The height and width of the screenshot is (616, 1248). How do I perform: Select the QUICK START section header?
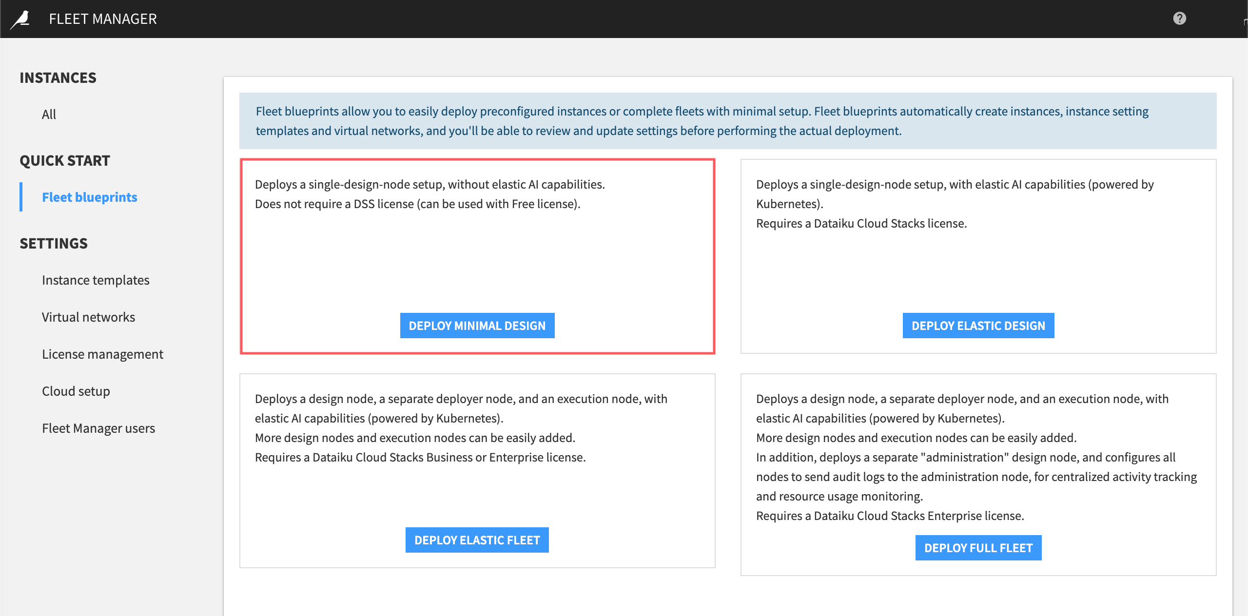coord(64,160)
